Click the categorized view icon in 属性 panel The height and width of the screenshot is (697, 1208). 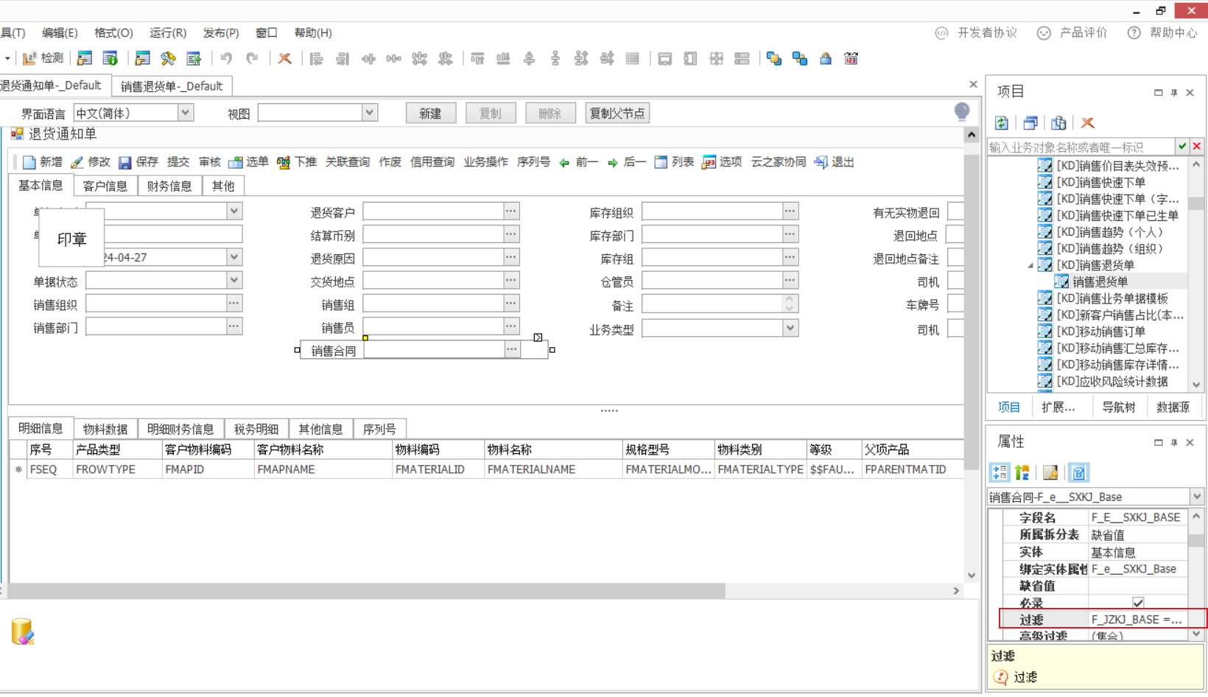coord(1000,472)
